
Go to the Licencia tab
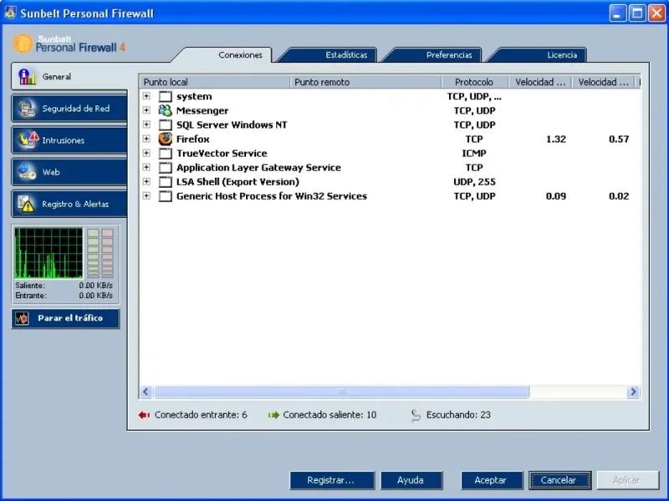coord(562,55)
